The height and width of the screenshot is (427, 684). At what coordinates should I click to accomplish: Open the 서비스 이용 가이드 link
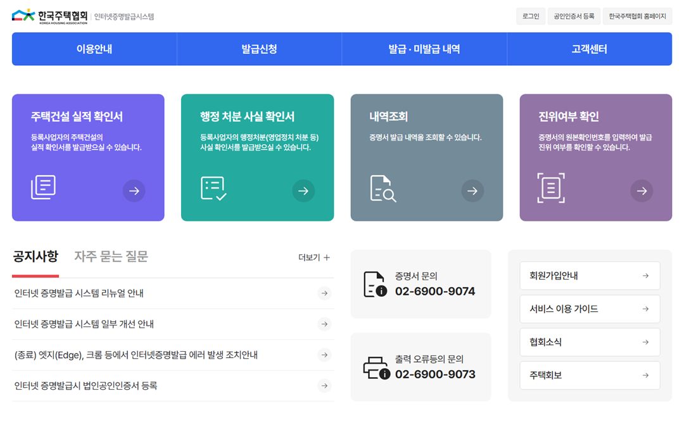tap(590, 309)
